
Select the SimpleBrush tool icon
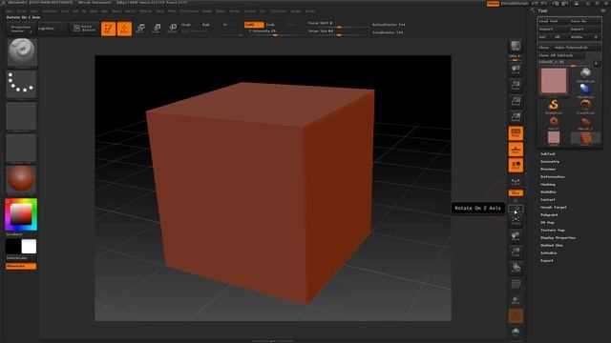[x=554, y=106]
